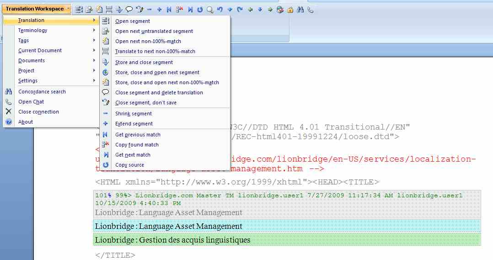Click the French text 'Gestion des acquis linguistiques'

(x=195, y=240)
